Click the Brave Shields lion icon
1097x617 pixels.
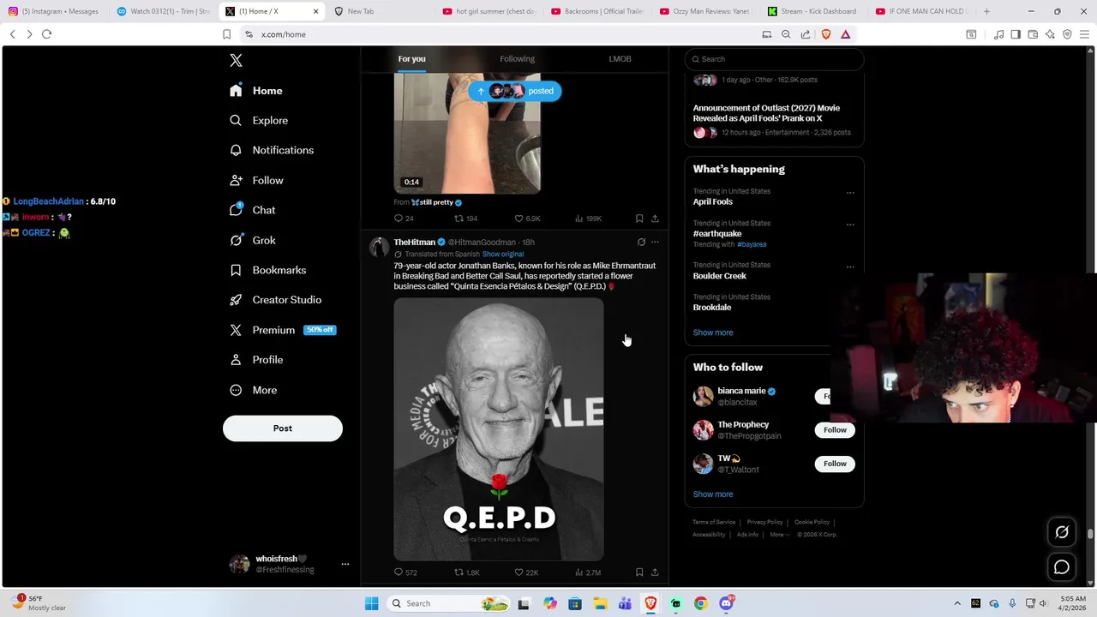(x=826, y=34)
